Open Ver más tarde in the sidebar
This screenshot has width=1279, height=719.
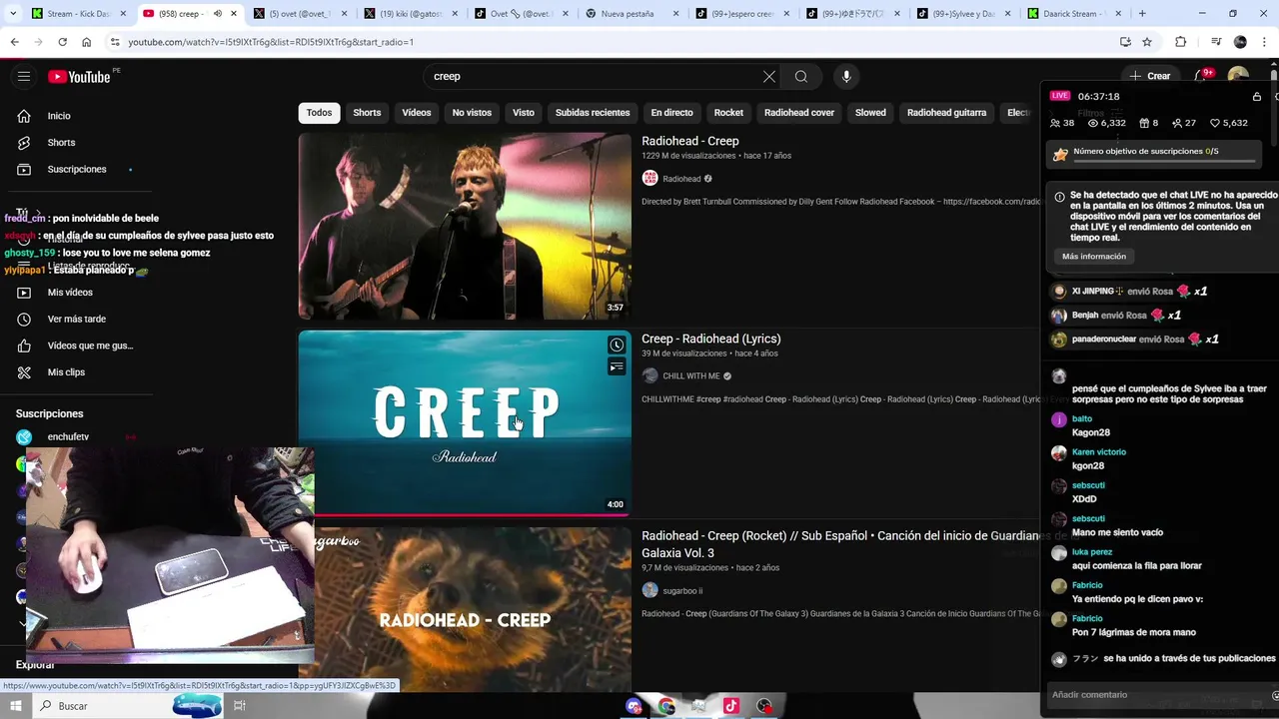coord(76,319)
